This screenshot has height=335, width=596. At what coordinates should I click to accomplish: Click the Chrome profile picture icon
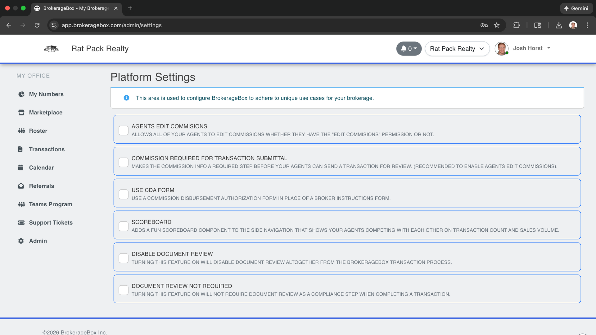pos(573,25)
